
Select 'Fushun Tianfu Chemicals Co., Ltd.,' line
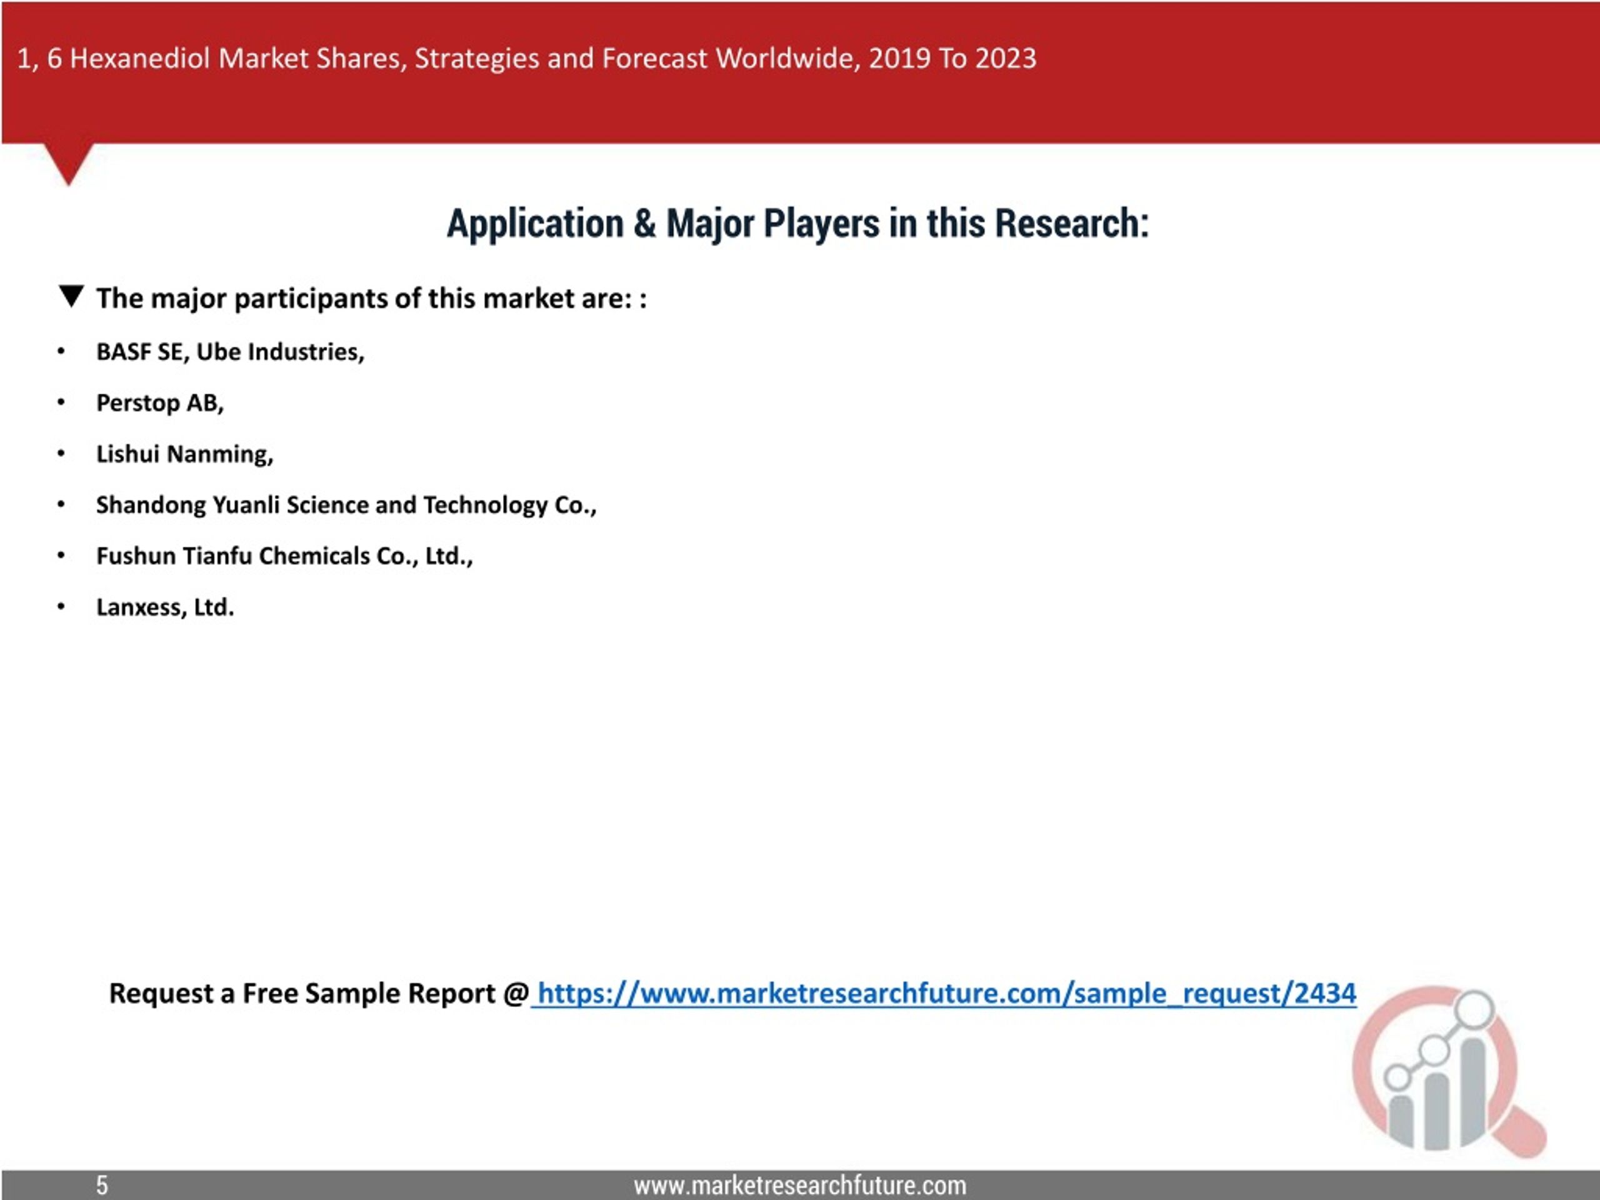click(284, 556)
